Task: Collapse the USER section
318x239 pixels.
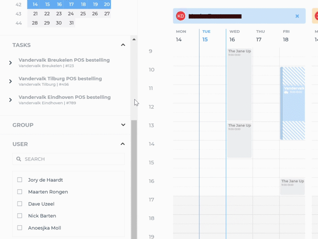Action: point(123,144)
